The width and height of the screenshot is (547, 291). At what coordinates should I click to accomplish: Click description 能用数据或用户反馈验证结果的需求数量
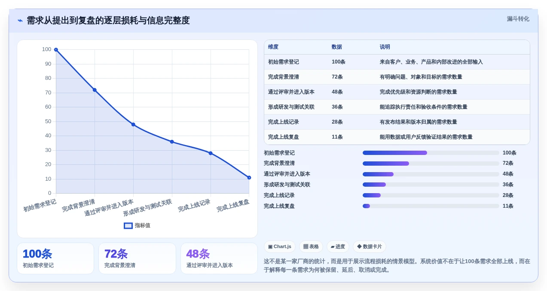[x=426, y=137]
